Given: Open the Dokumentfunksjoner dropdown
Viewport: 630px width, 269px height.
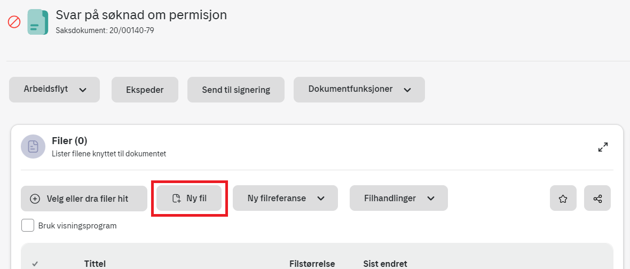Looking at the screenshot, I should pos(359,90).
